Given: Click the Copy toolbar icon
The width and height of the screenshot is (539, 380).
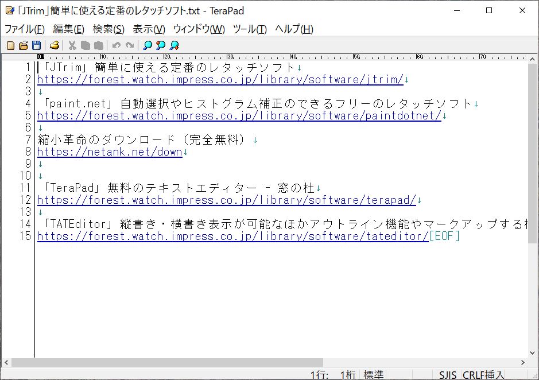Looking at the screenshot, I should point(86,45).
